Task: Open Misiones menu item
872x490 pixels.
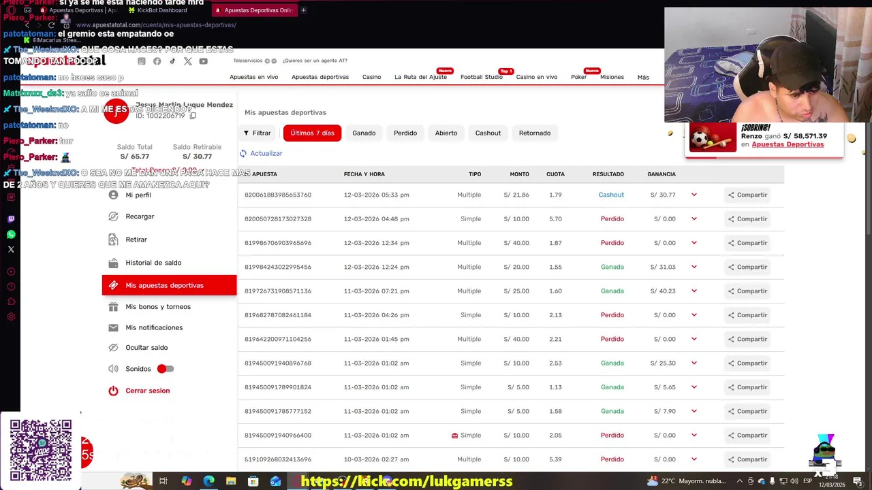Action: (612, 77)
